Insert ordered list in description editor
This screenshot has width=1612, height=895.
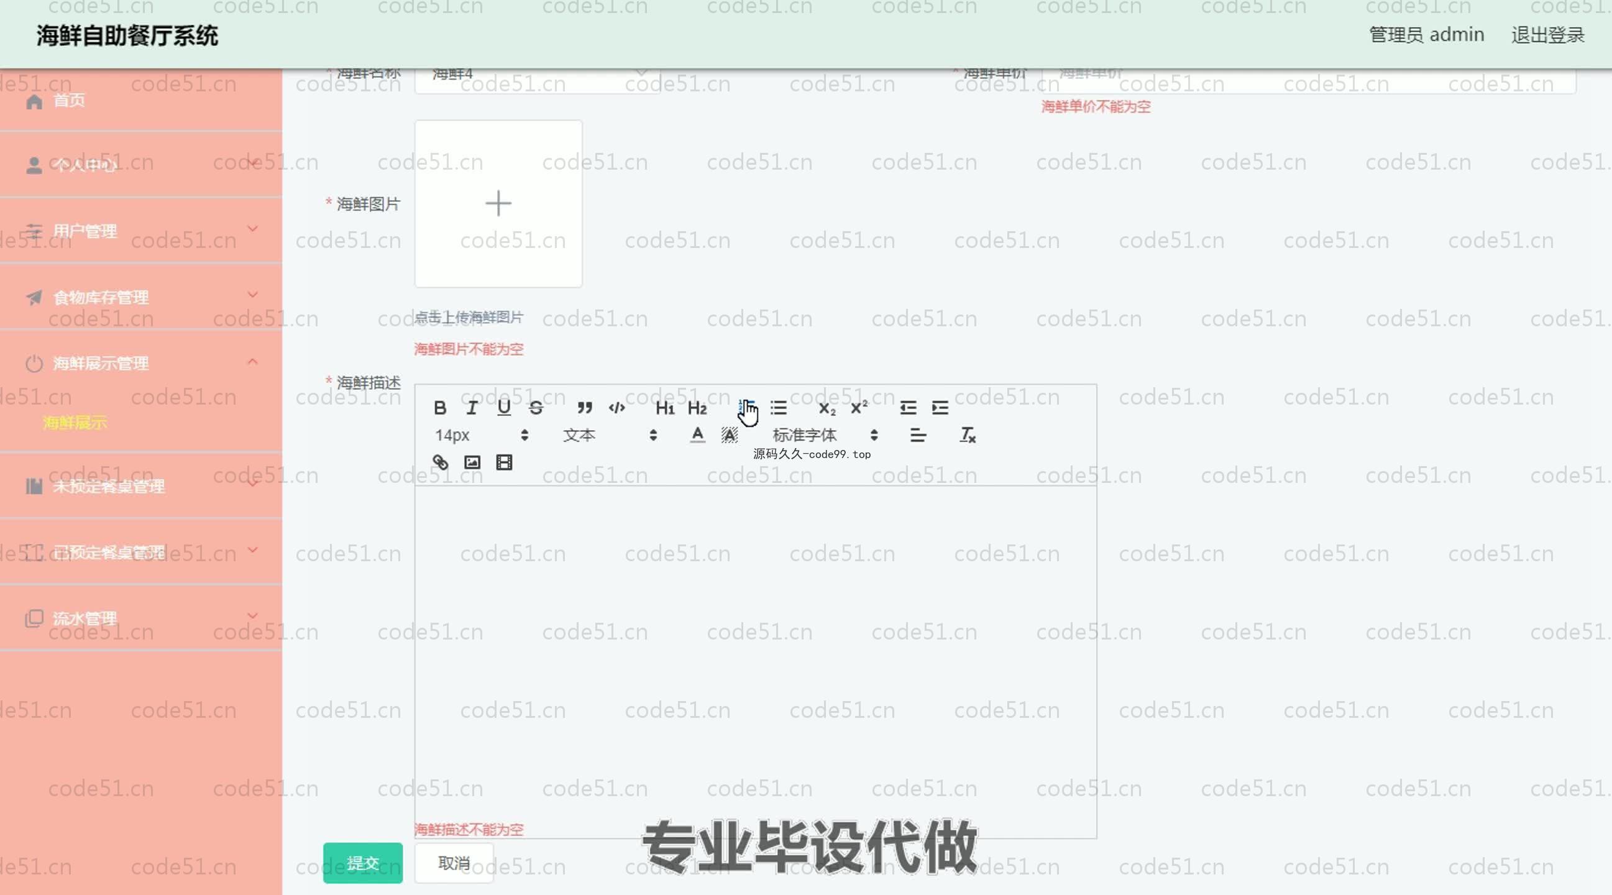(746, 408)
